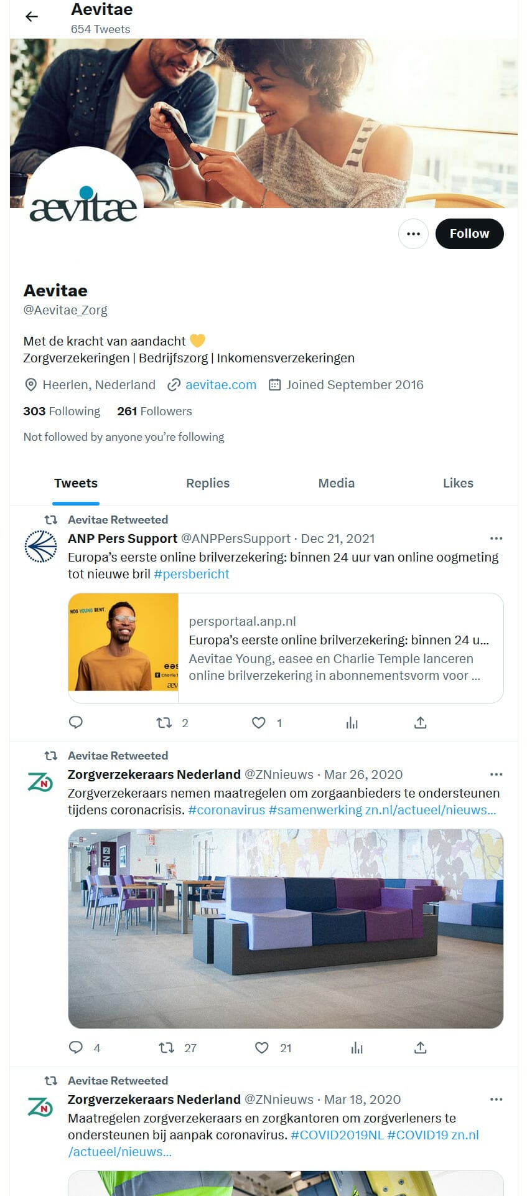Share the Zorgverzekeraars Nederland coronacrisis tweet

coord(420,1047)
